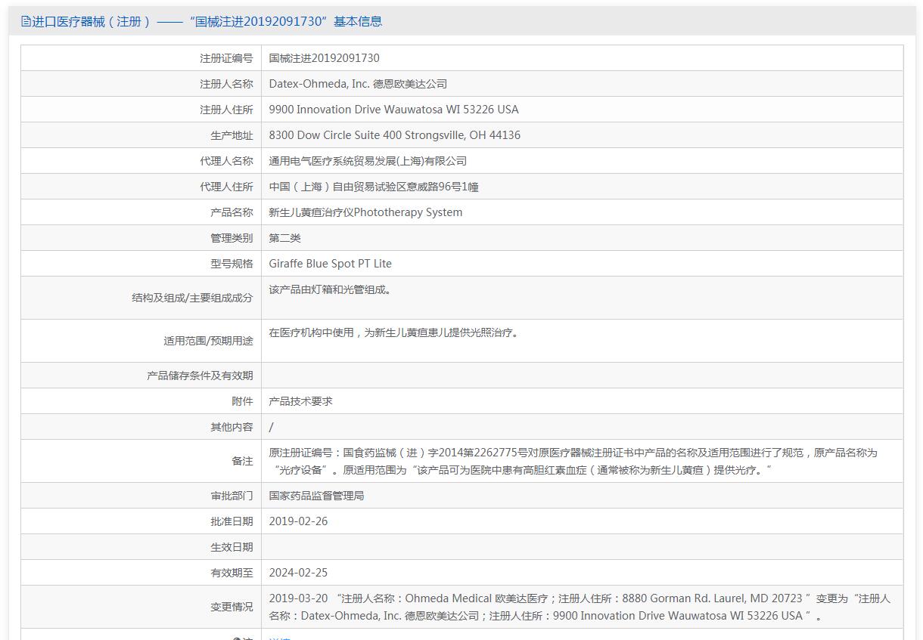The width and height of the screenshot is (923, 640).
Task: Click the 进口医疗器械(注册) heading title text
Action: tap(207, 21)
